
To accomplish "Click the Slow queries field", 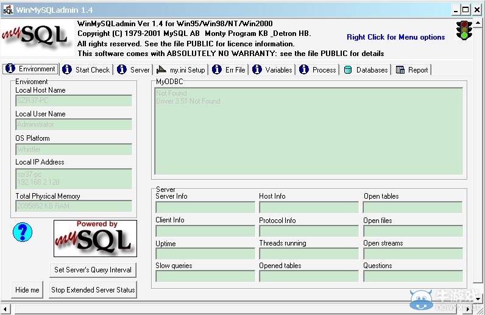I will [205, 277].
